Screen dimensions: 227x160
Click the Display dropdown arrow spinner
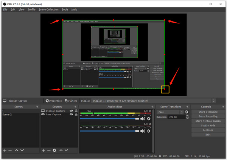point(214,101)
